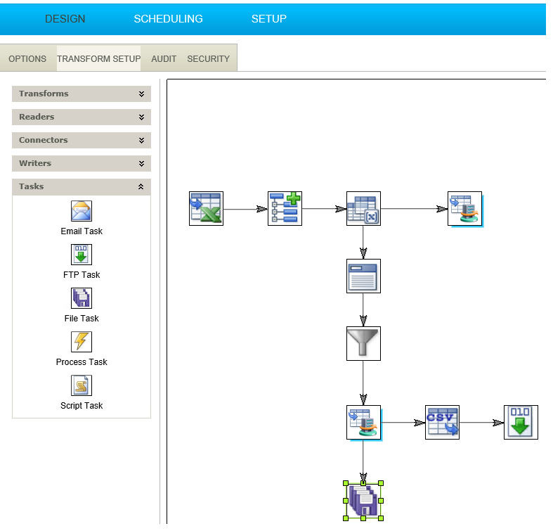Select the Process Task lightning icon
Image resolution: width=553 pixels, height=531 pixels.
(82, 342)
